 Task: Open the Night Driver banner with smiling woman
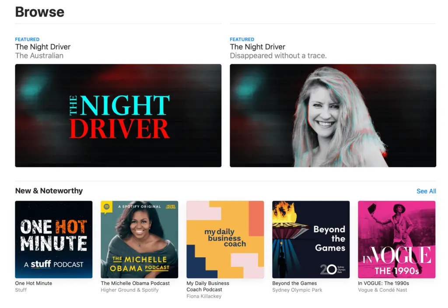pos(333,115)
